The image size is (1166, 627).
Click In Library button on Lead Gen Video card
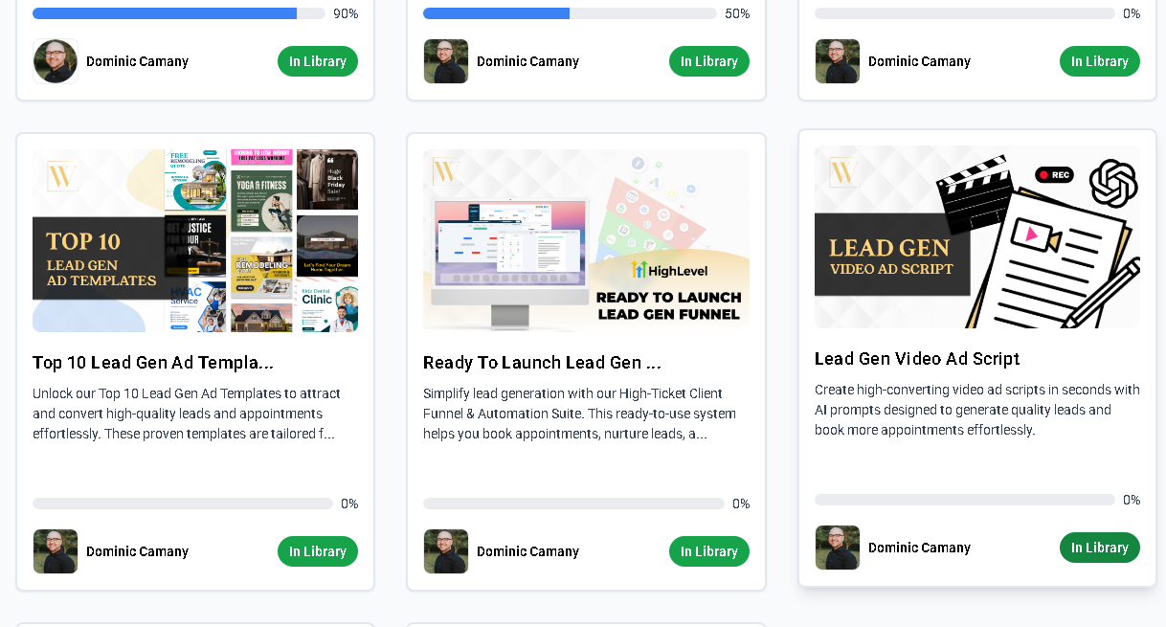[1100, 548]
